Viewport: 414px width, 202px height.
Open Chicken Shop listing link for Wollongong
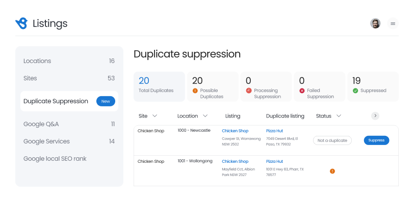pos(235,161)
